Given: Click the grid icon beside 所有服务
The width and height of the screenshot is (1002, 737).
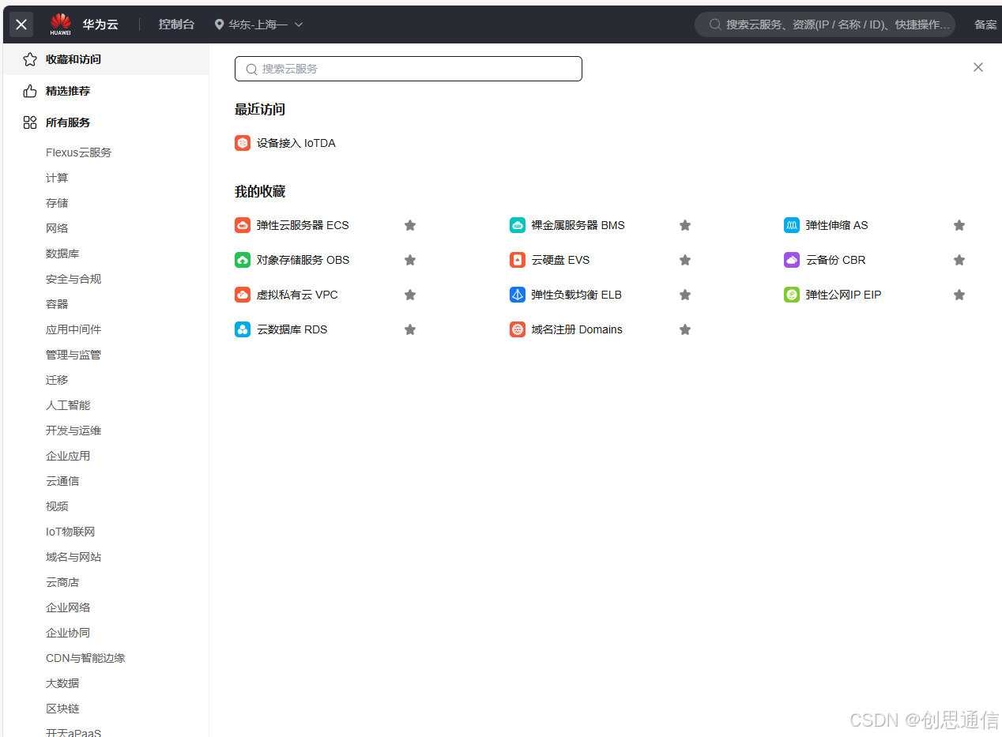Looking at the screenshot, I should [30, 122].
